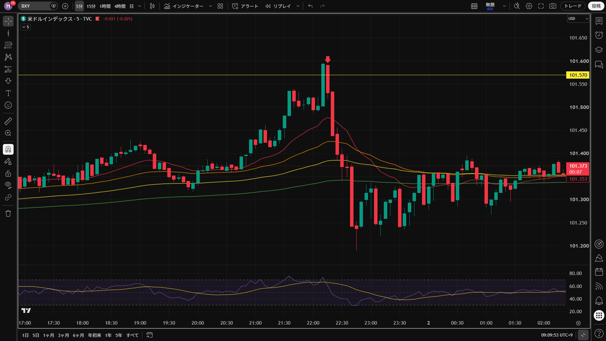The height and width of the screenshot is (341, 606).
Task: Open the chart layout grid selector
Action: pyautogui.click(x=474, y=6)
